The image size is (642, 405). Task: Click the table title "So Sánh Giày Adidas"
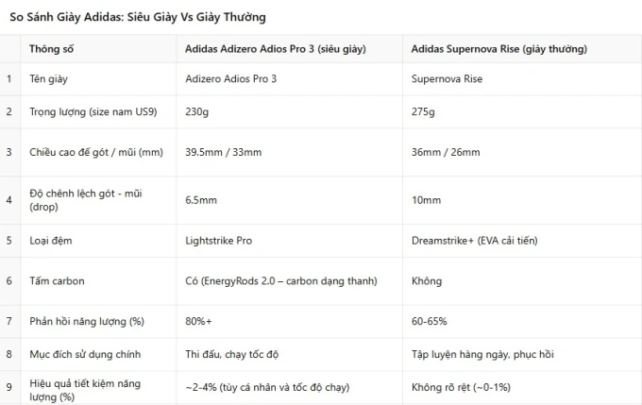[137, 17]
